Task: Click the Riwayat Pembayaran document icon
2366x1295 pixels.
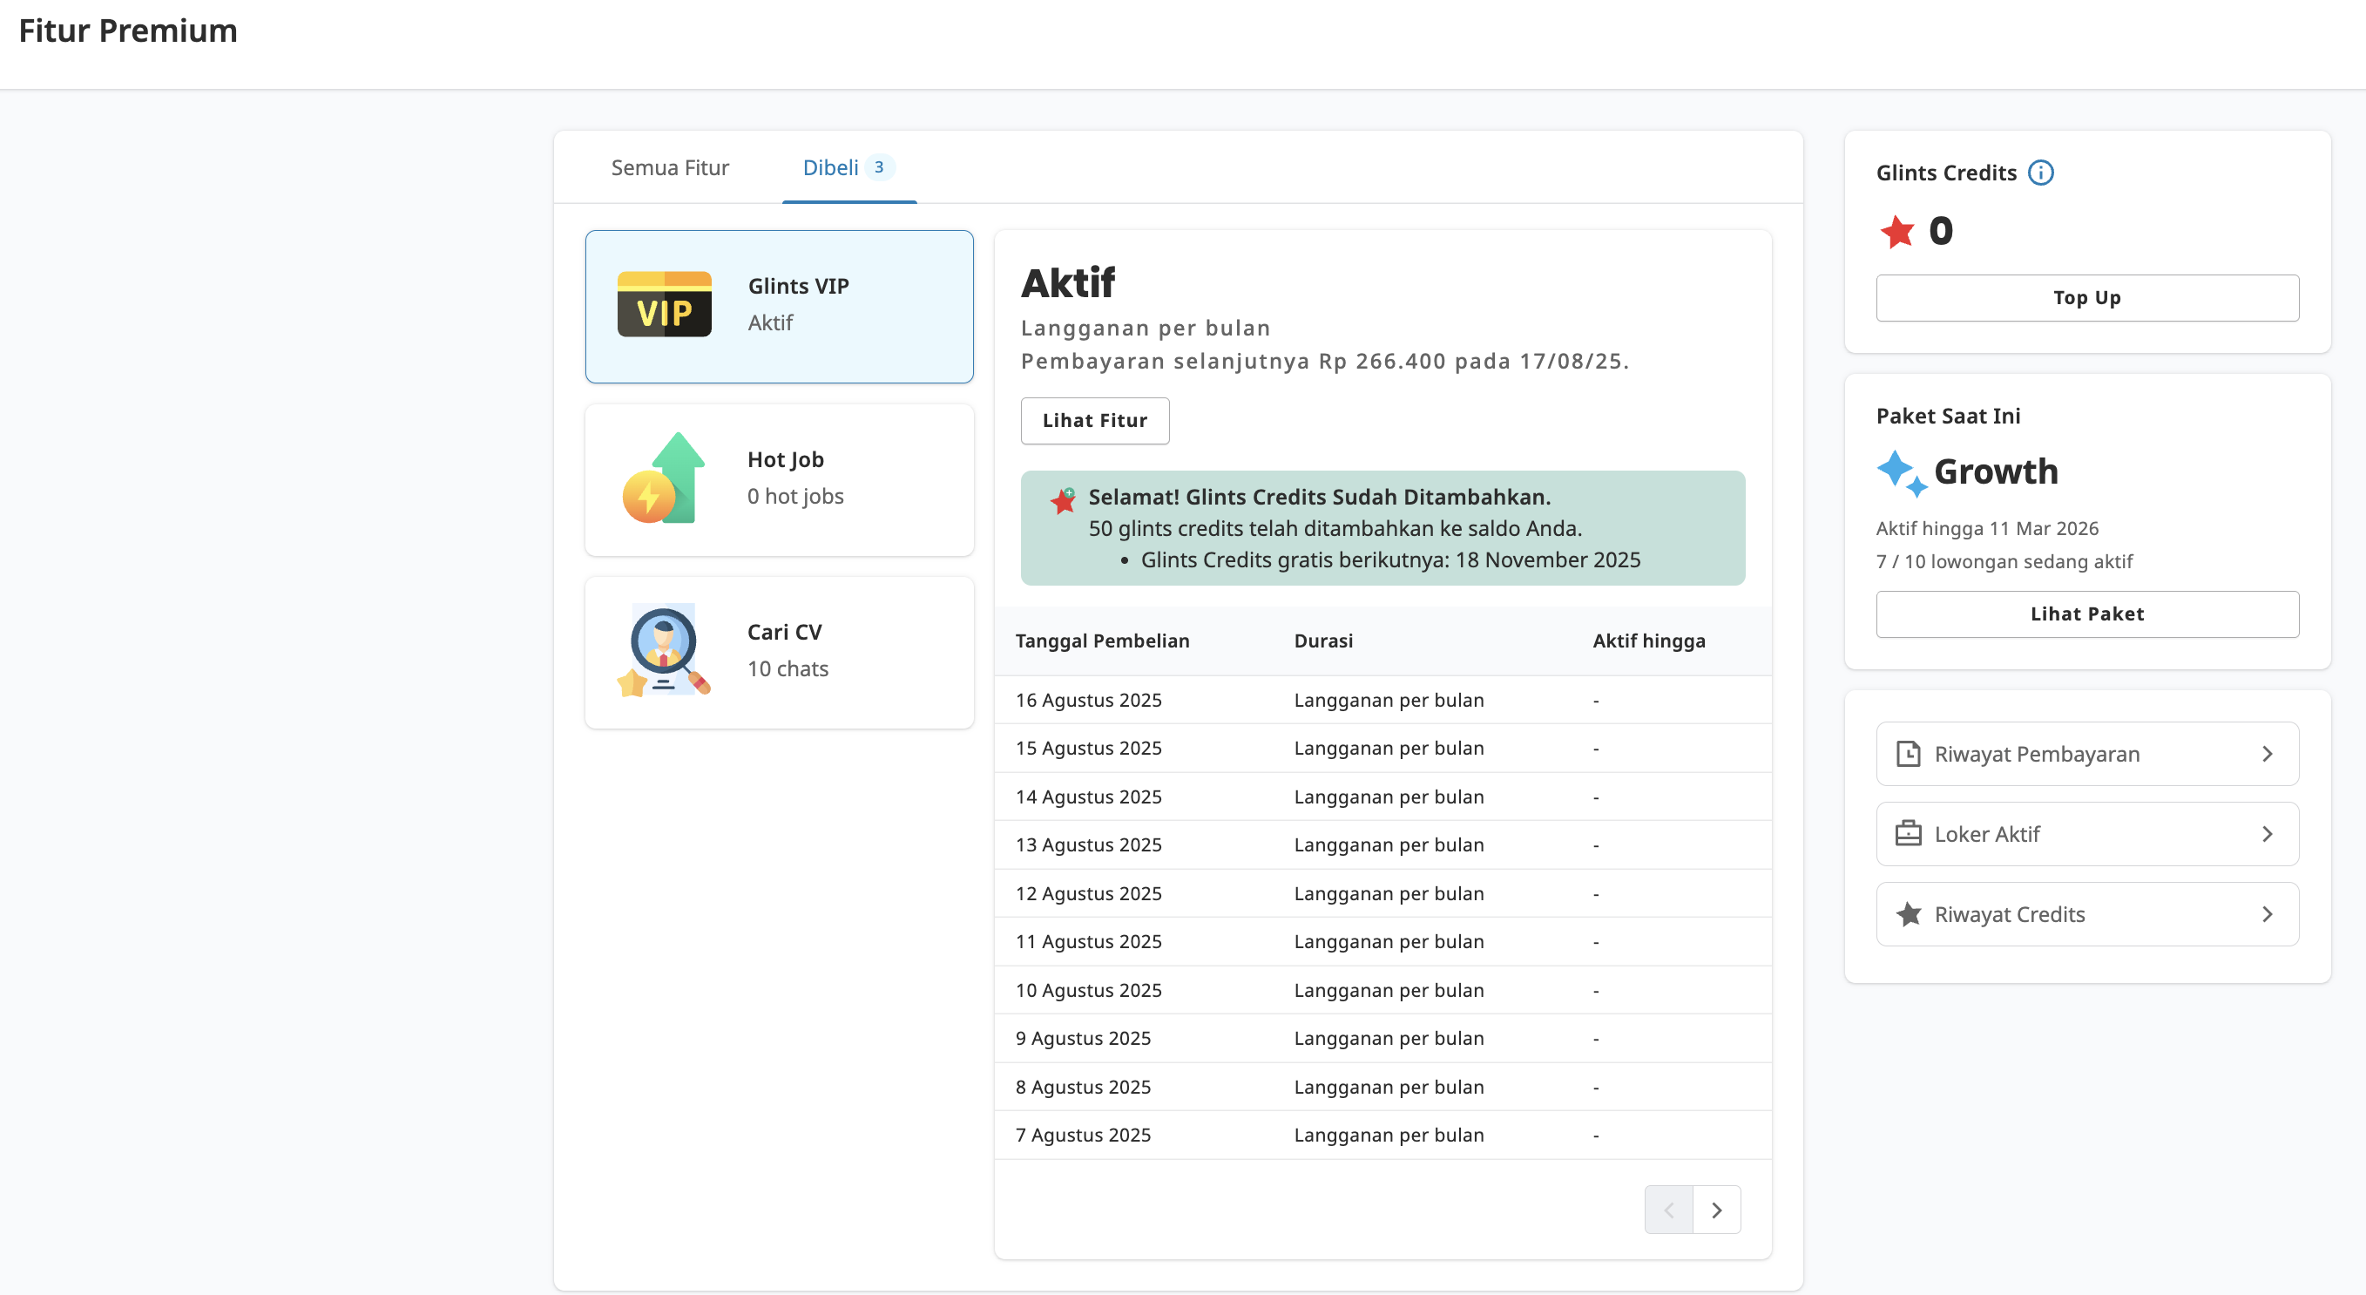Action: click(x=1910, y=754)
